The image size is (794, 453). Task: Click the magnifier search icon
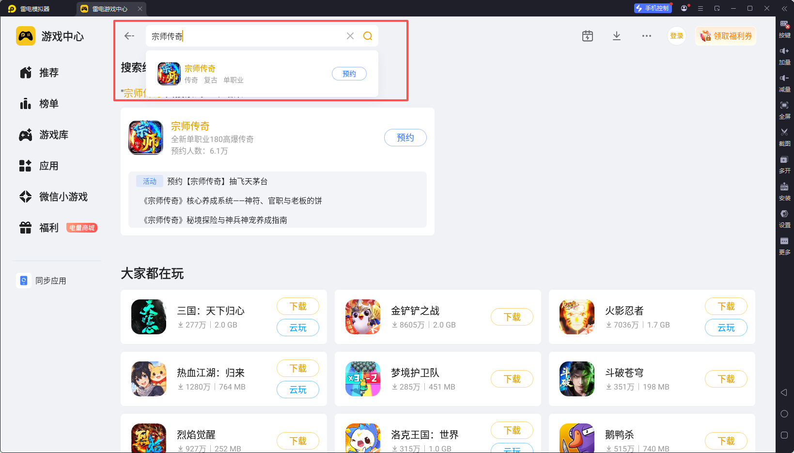point(368,36)
